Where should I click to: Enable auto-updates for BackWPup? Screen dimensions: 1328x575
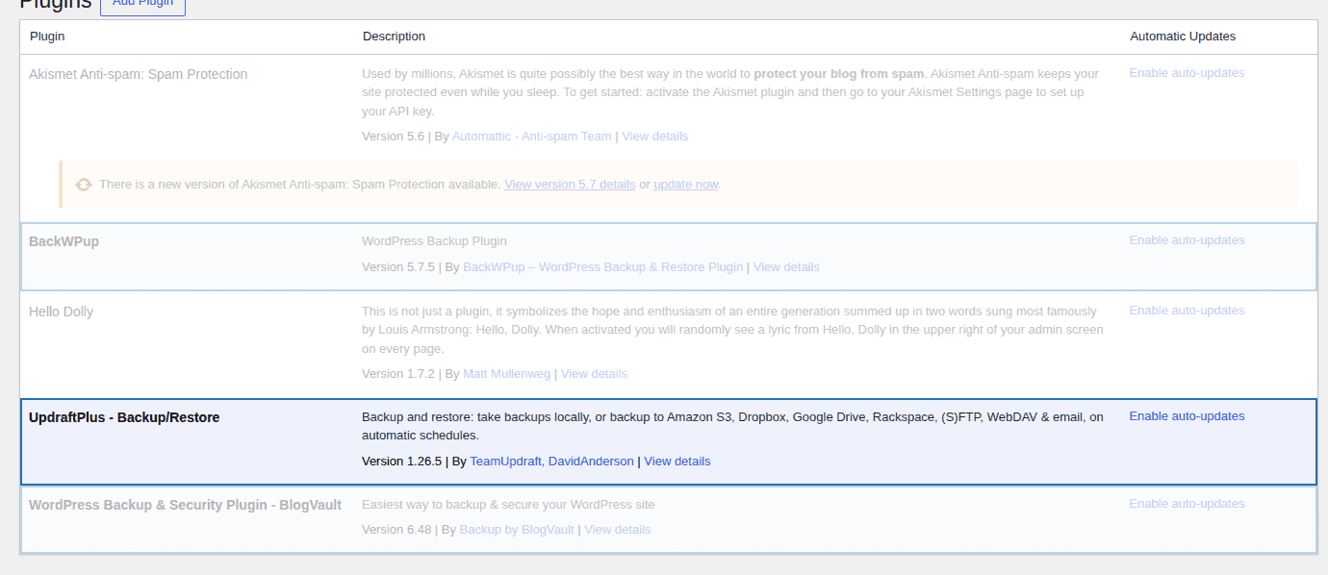coord(1187,240)
